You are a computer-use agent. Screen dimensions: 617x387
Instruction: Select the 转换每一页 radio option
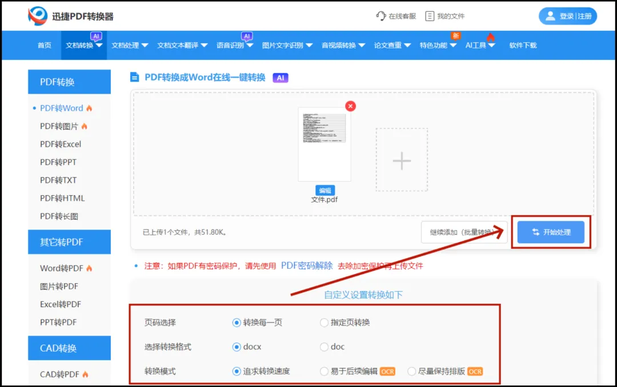pyautogui.click(x=237, y=323)
